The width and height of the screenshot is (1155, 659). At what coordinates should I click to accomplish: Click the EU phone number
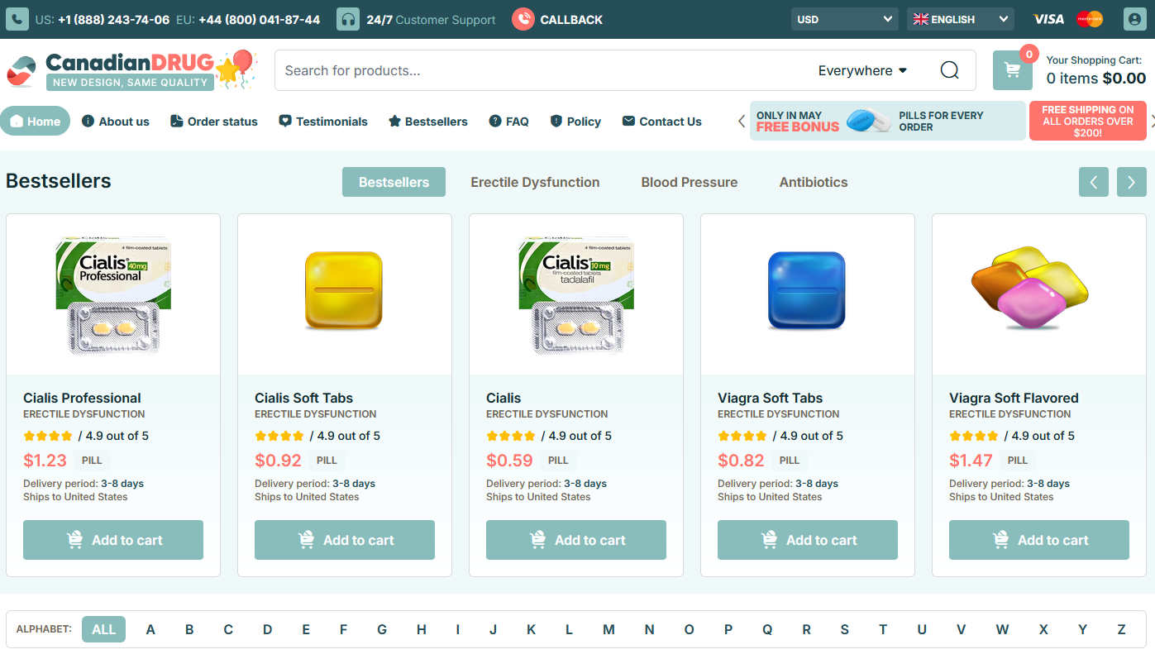(259, 19)
